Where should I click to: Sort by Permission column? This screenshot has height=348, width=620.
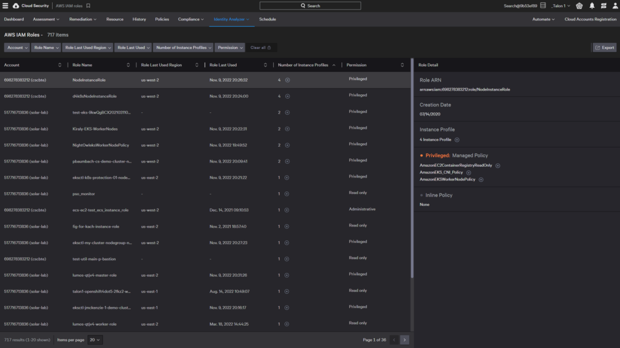point(402,65)
